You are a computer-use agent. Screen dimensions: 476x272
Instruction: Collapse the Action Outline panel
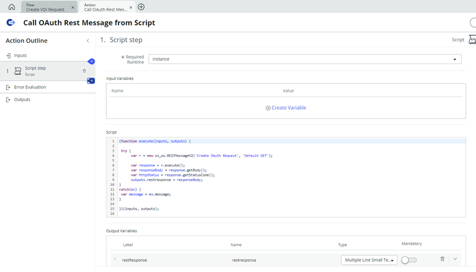click(x=88, y=41)
